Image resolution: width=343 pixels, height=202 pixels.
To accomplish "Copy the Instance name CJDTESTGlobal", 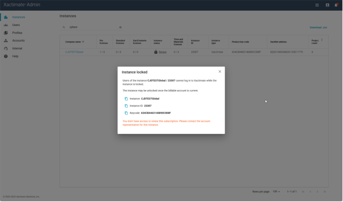I will click(x=126, y=99).
